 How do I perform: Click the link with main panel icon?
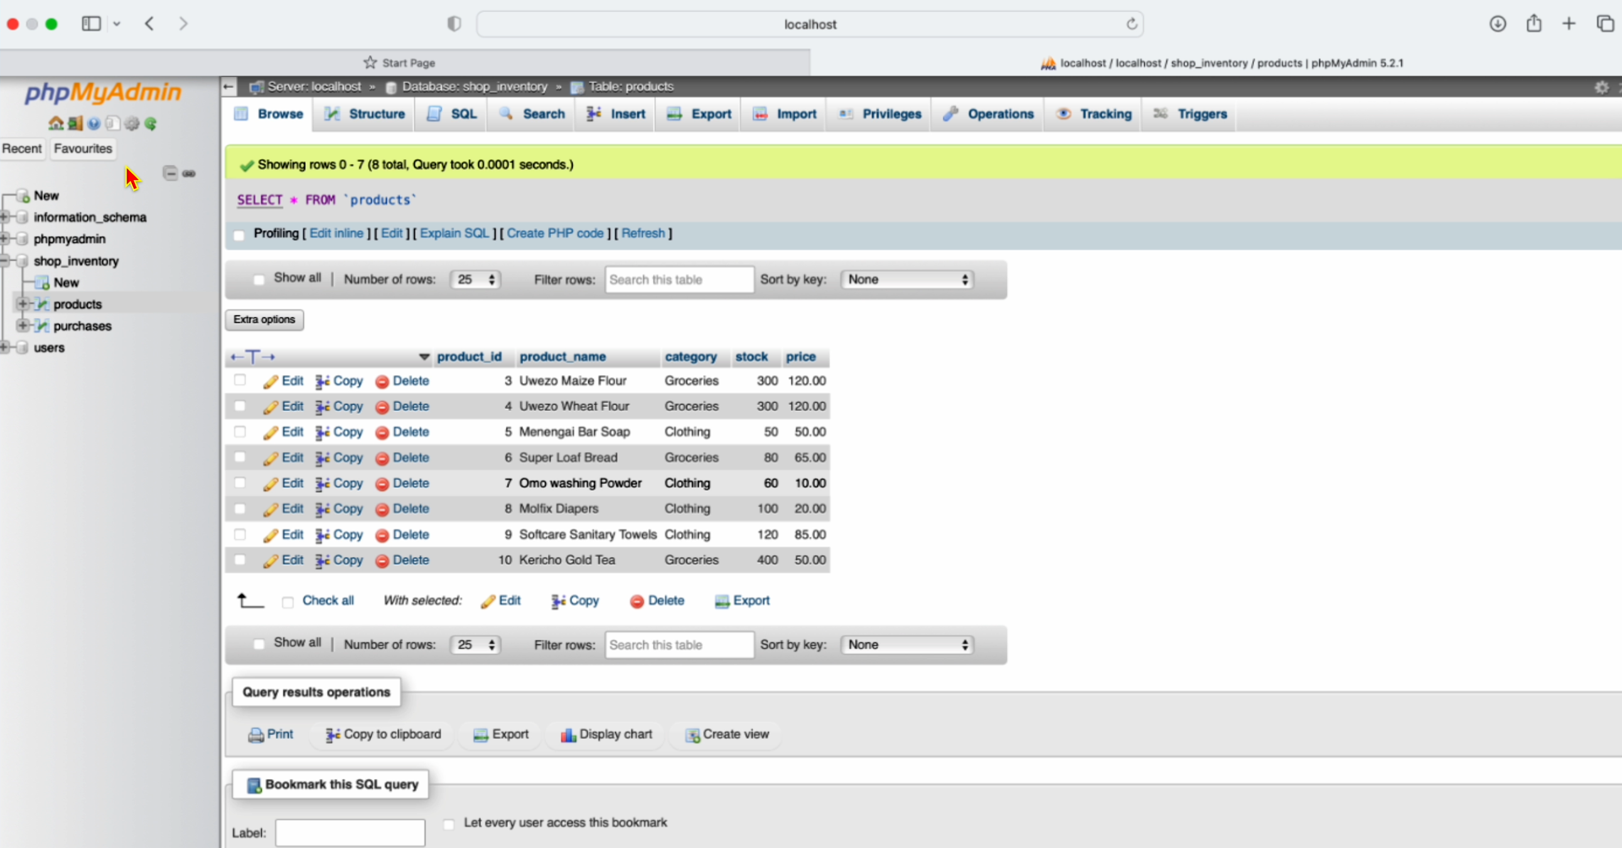click(189, 173)
